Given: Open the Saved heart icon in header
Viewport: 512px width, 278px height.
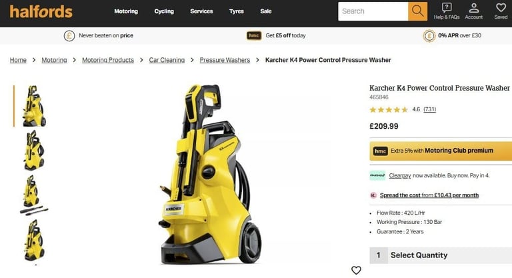Looking at the screenshot, I should point(501,7).
